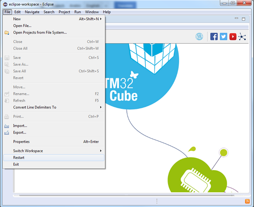Open the Edit menu
The height and width of the screenshot is (207, 254).
pos(17,12)
